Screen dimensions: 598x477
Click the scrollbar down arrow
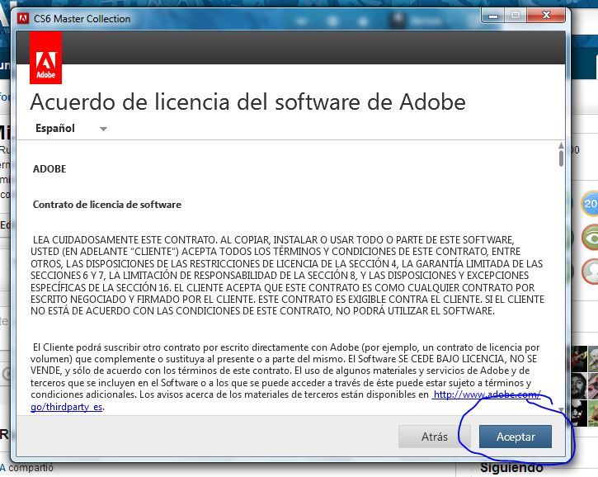click(x=561, y=409)
